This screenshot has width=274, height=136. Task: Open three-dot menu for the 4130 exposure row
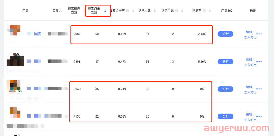[259, 116]
